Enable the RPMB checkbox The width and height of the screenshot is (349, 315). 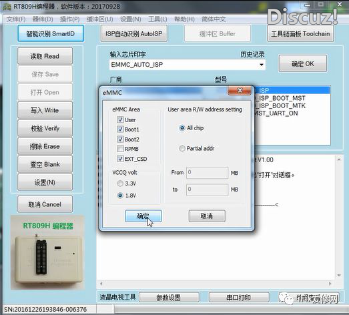(x=120, y=149)
